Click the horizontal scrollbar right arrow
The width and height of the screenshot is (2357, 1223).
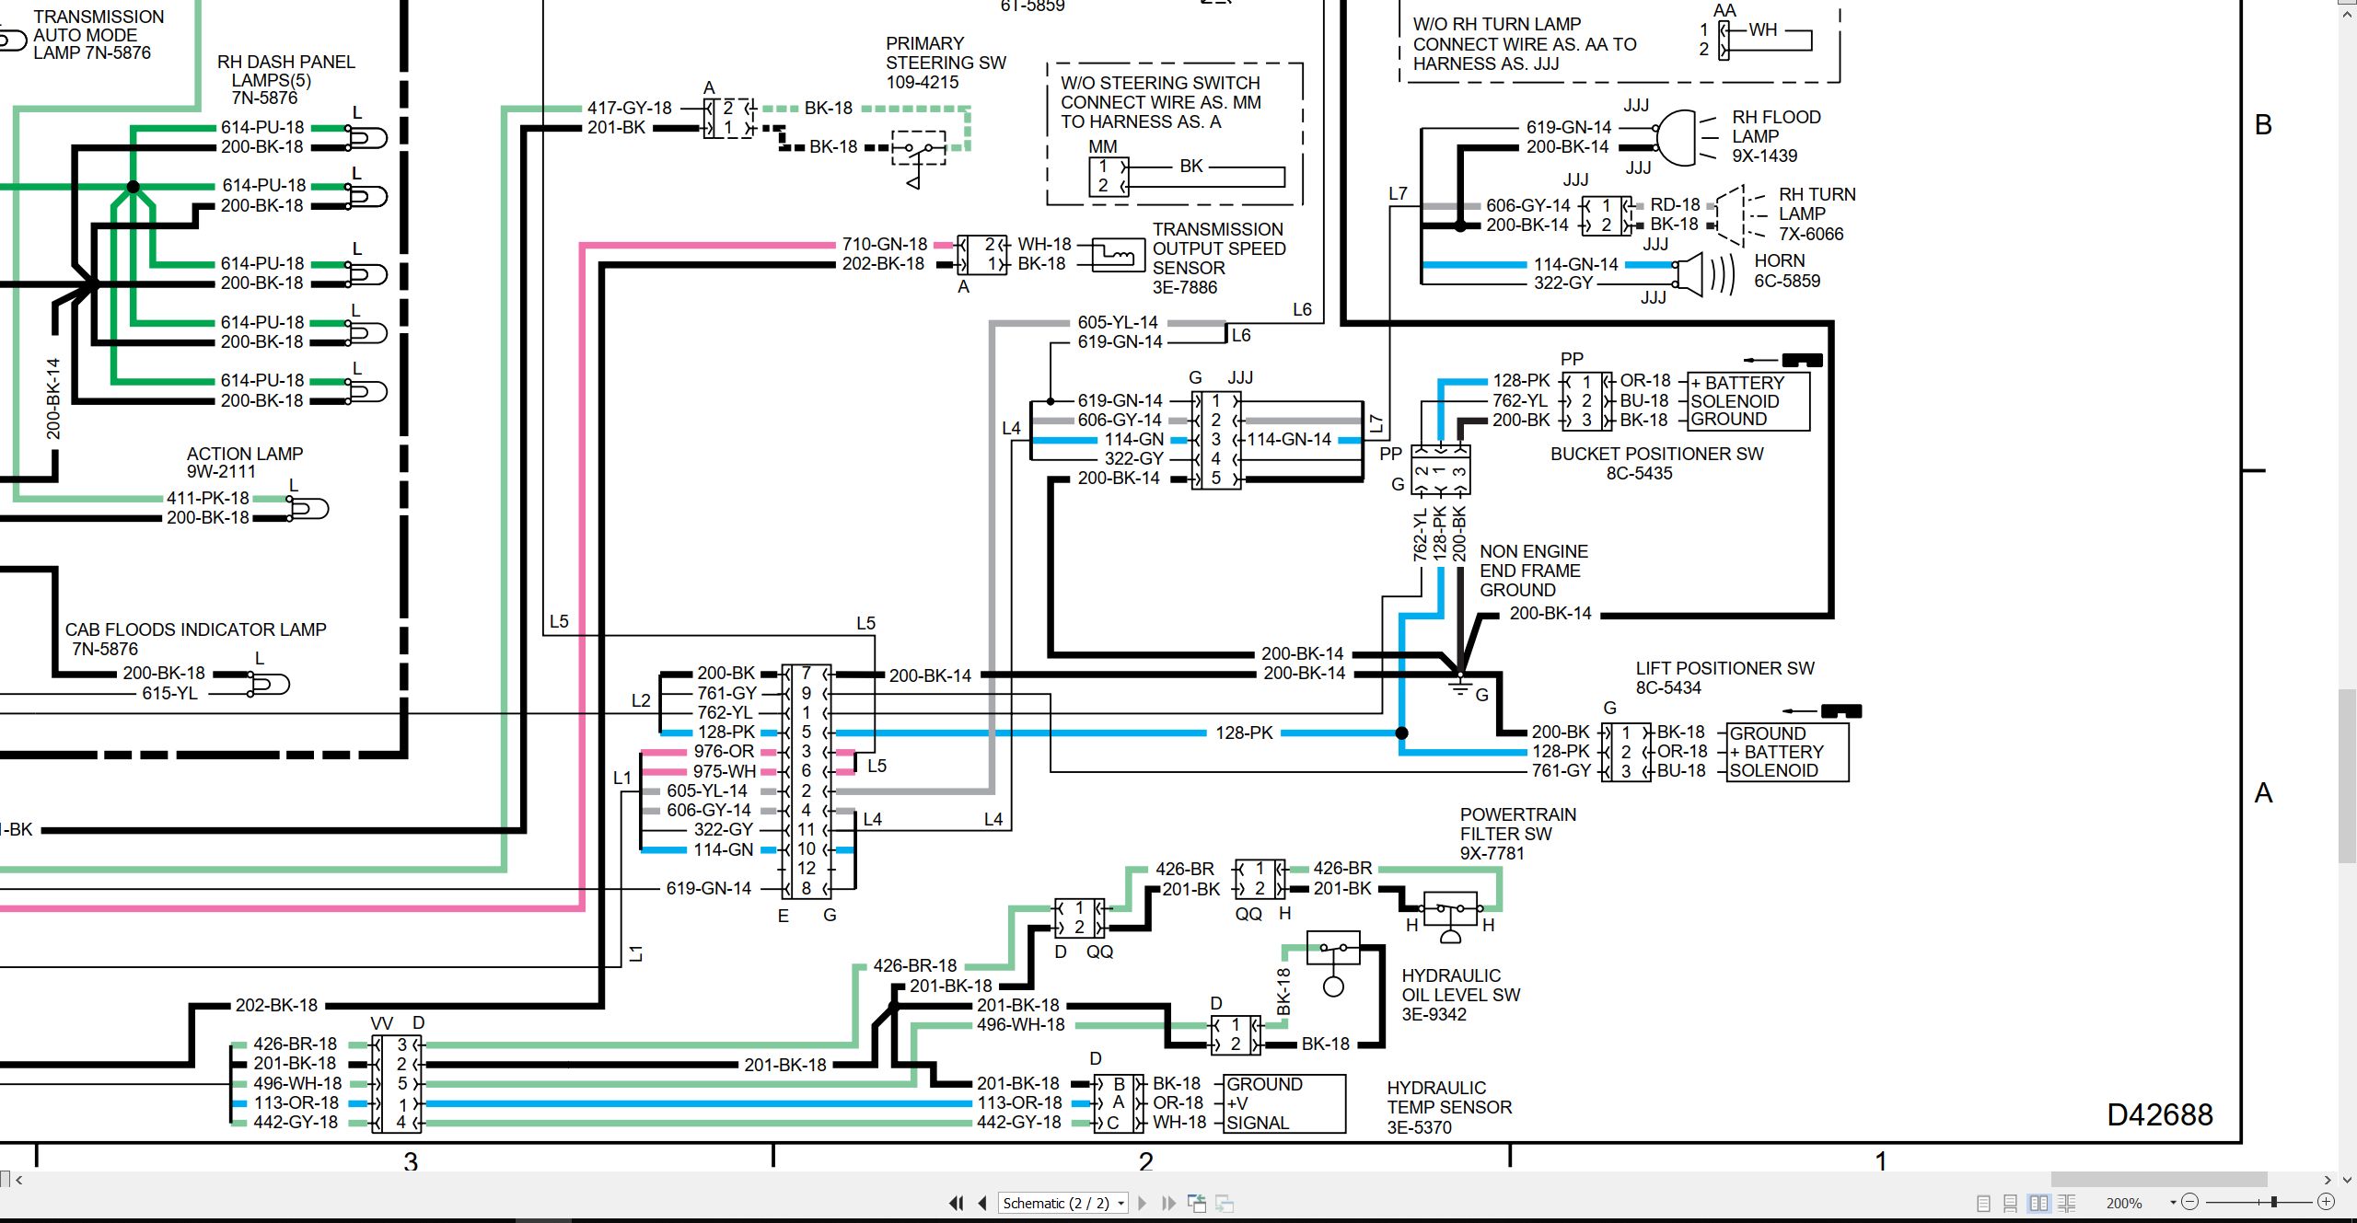[2328, 1180]
